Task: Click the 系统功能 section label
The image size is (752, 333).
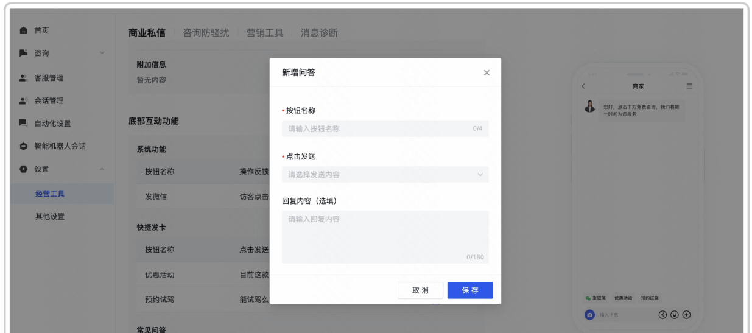Action: [x=151, y=150]
